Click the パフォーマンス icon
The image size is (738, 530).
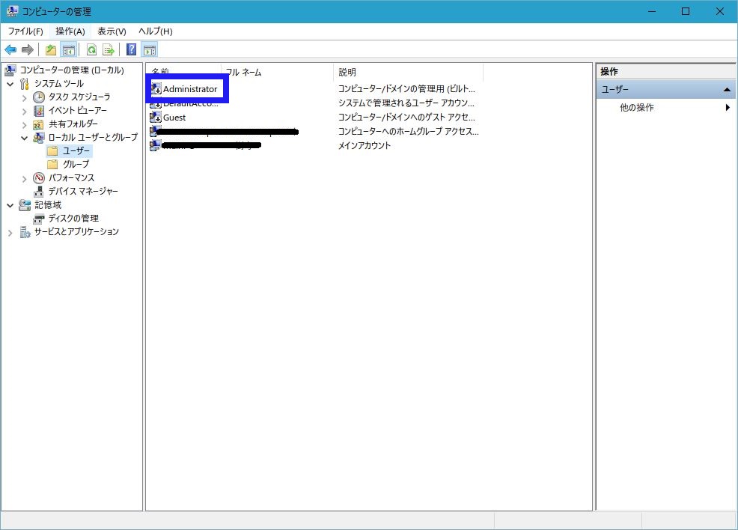pyautogui.click(x=39, y=178)
